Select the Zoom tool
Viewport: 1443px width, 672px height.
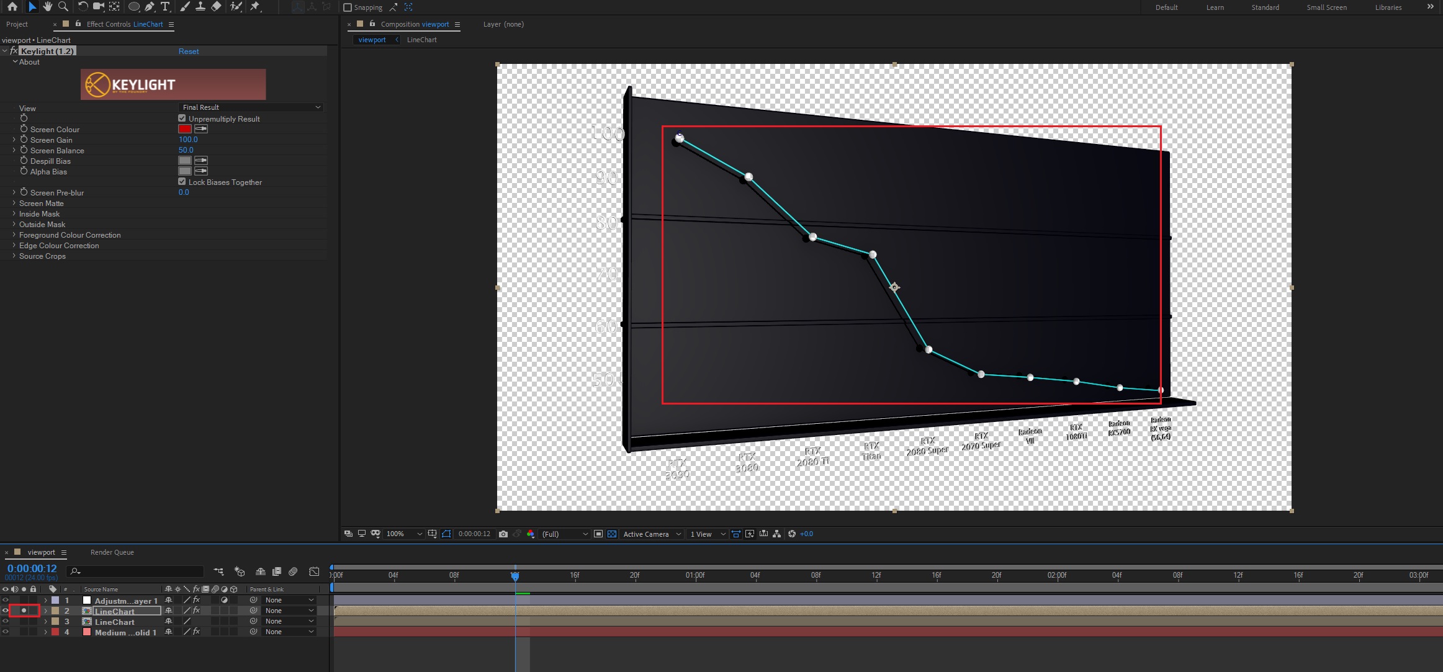tap(63, 6)
